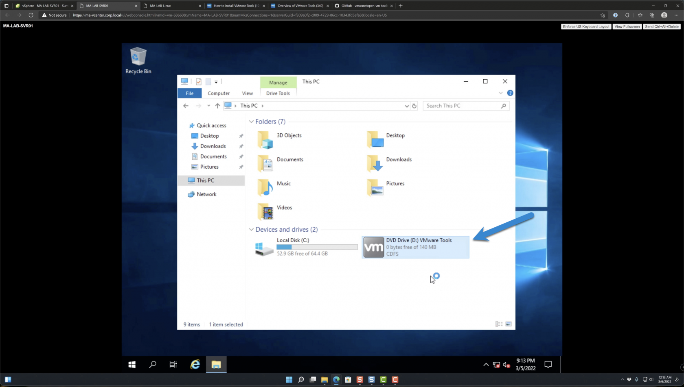Refresh the This PC view

pos(414,106)
